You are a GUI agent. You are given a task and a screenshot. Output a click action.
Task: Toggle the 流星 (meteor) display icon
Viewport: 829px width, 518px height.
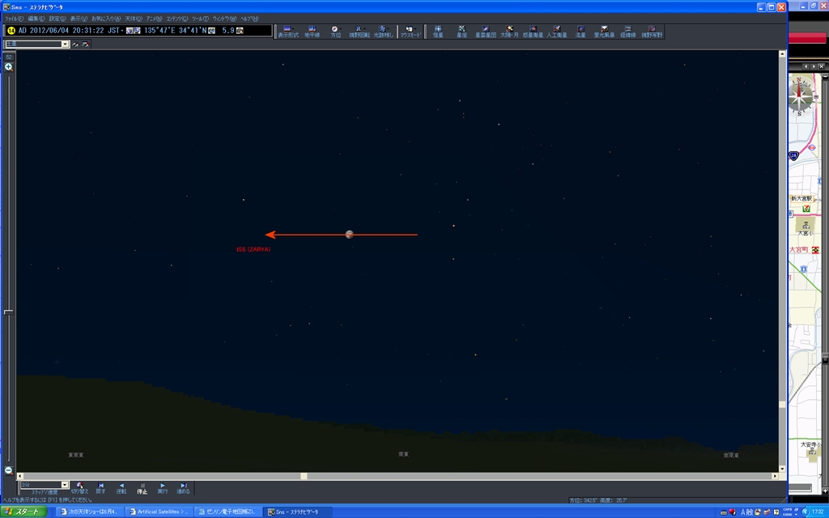click(580, 31)
